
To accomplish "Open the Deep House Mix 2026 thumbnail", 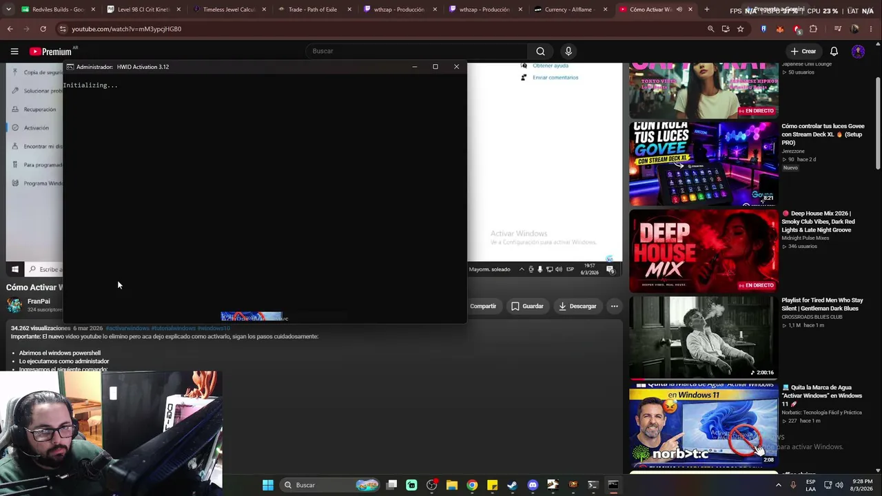I will click(704, 251).
